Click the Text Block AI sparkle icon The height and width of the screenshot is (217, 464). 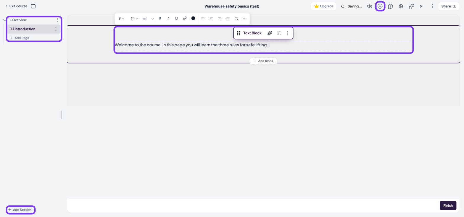click(x=270, y=33)
